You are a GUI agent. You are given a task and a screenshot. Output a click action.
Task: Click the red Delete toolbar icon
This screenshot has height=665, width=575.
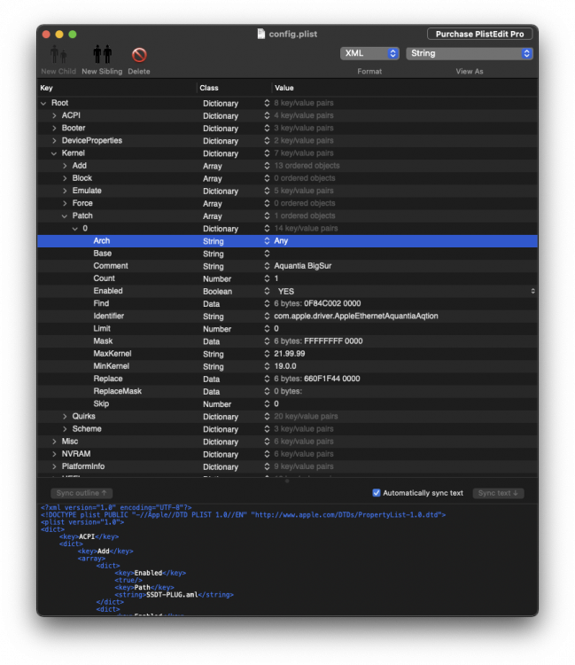(x=139, y=55)
